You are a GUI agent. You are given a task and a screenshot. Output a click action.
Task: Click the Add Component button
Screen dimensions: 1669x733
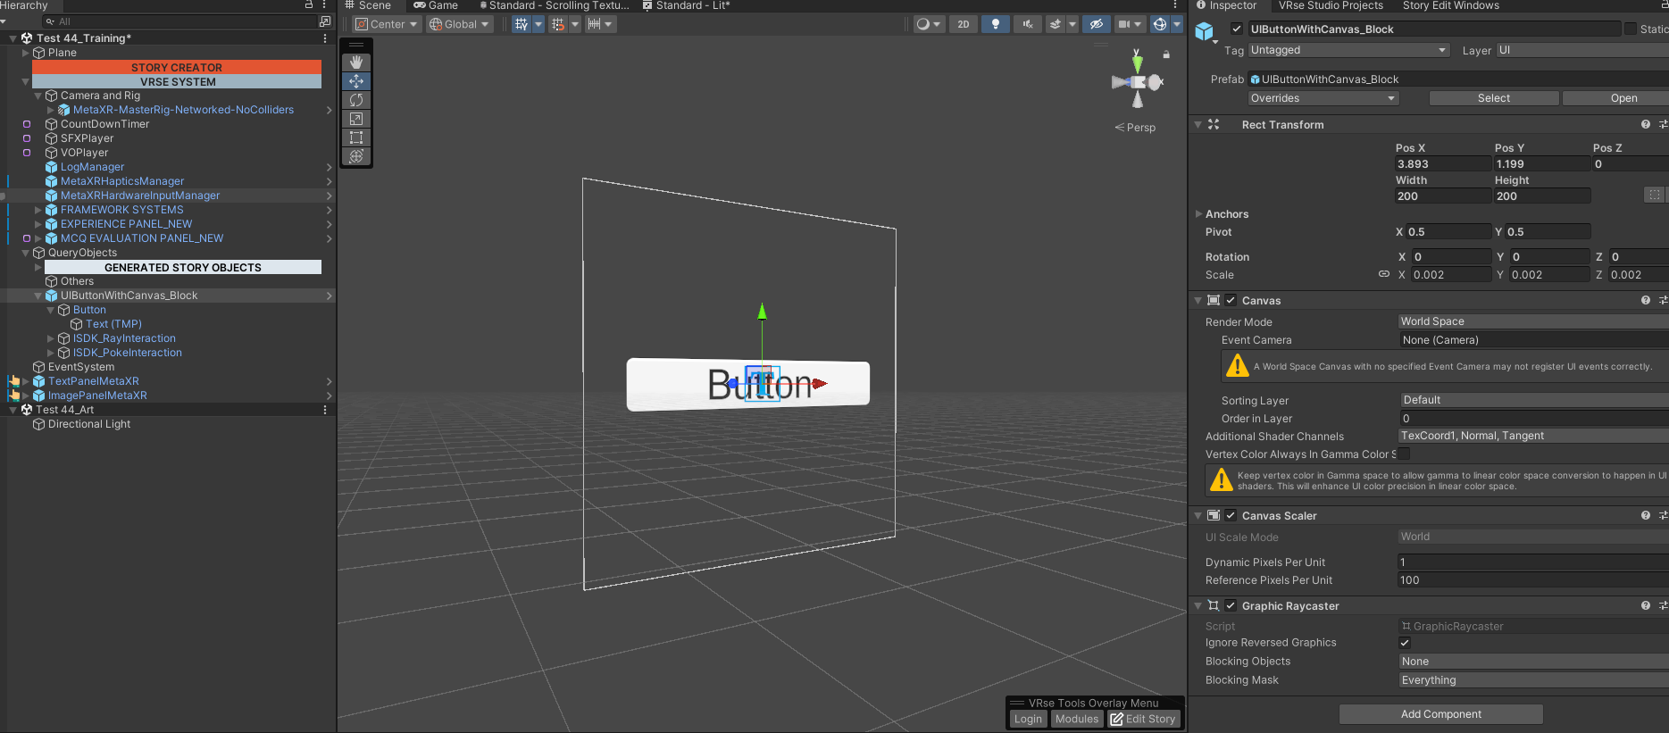click(1440, 714)
